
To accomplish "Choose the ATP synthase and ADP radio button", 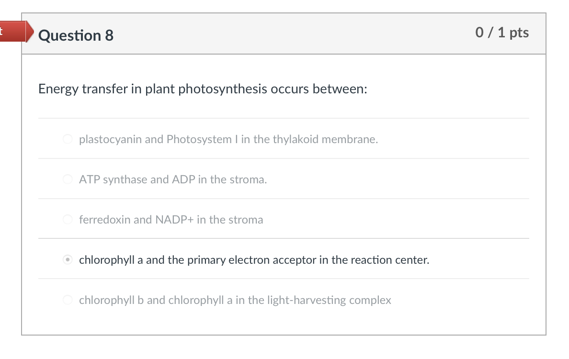I will pos(68,180).
